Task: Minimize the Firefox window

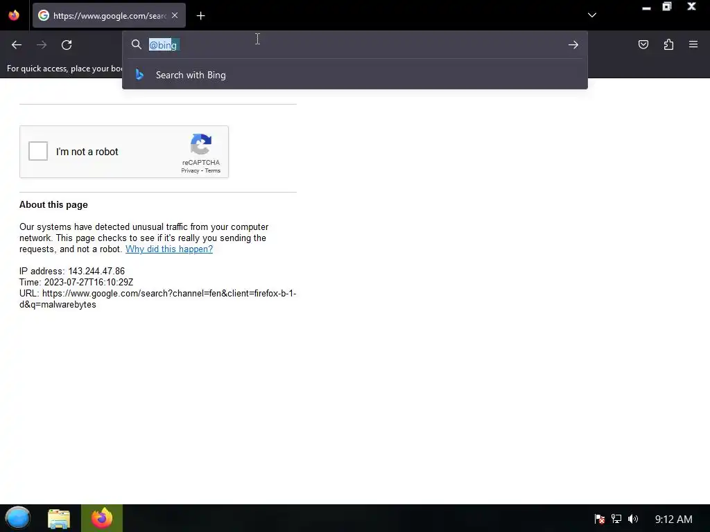Action: click(x=646, y=8)
